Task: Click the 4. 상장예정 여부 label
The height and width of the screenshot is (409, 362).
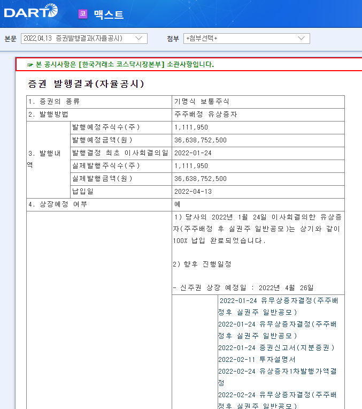Action: point(58,205)
